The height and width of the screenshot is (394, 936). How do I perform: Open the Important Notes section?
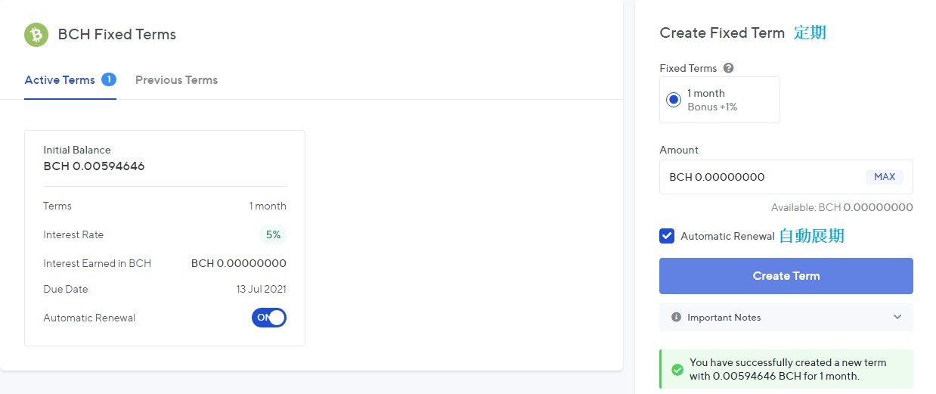(786, 318)
